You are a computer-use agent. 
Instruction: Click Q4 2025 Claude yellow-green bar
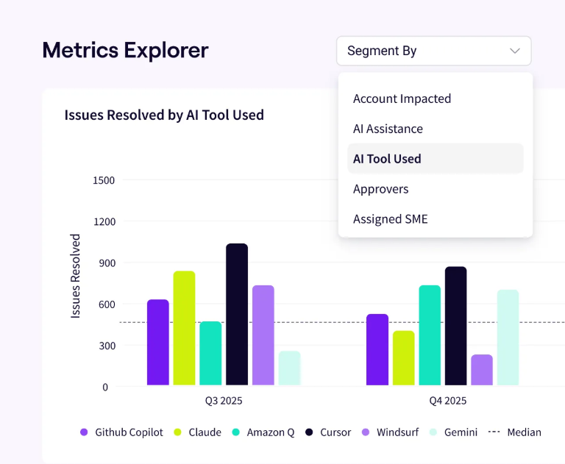click(404, 357)
